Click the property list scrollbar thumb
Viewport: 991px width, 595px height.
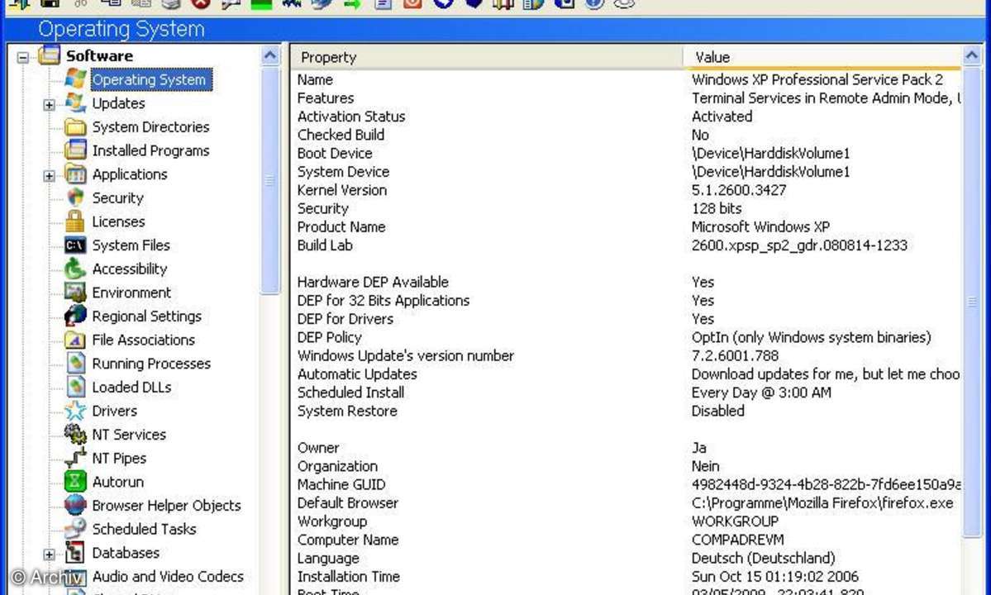coord(972,302)
